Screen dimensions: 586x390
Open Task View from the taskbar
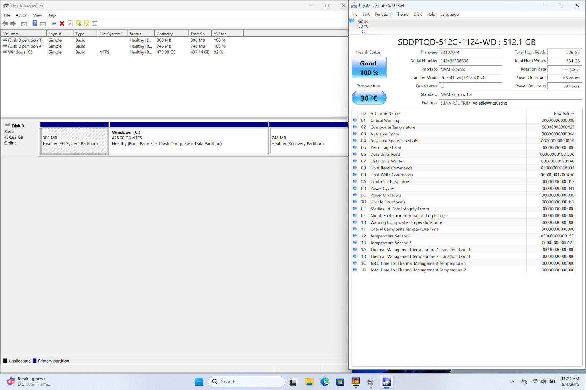click(x=293, y=382)
